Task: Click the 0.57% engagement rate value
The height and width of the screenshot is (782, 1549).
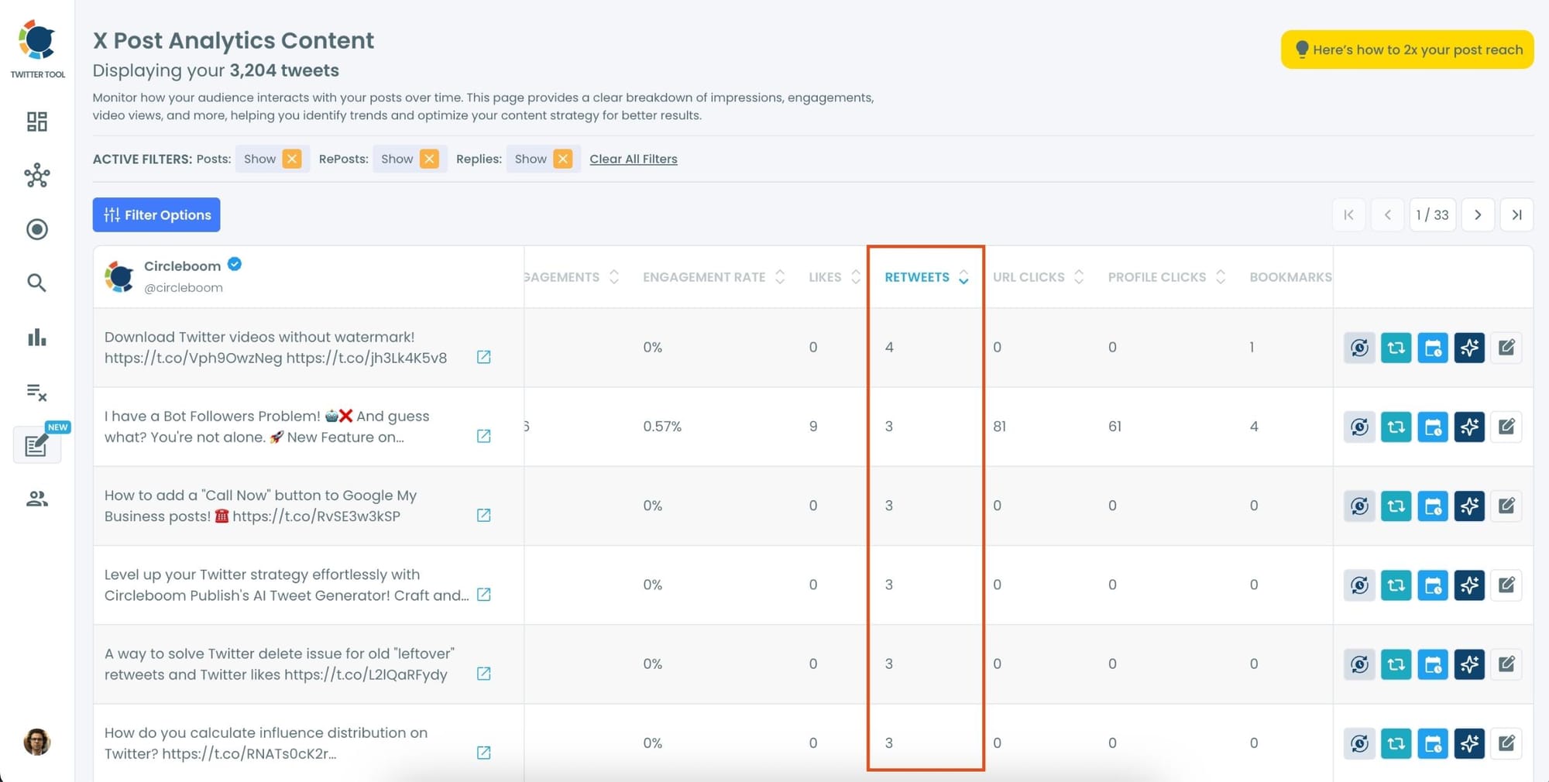Action: point(662,427)
